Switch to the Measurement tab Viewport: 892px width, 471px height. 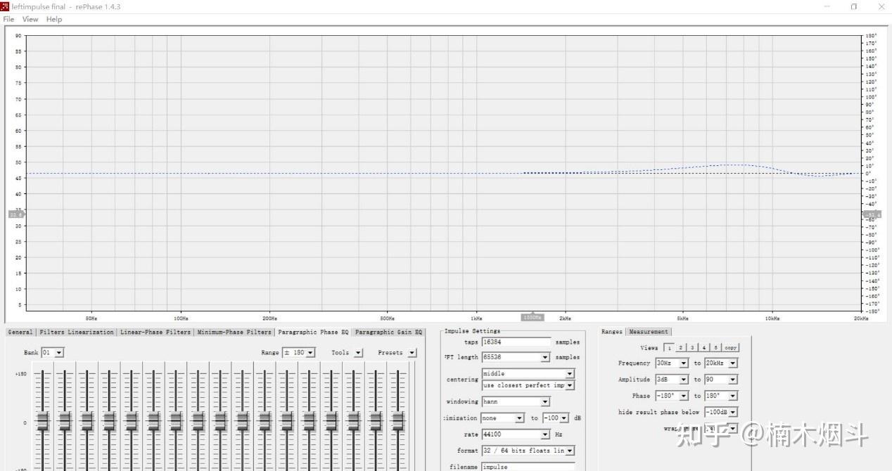click(x=649, y=332)
